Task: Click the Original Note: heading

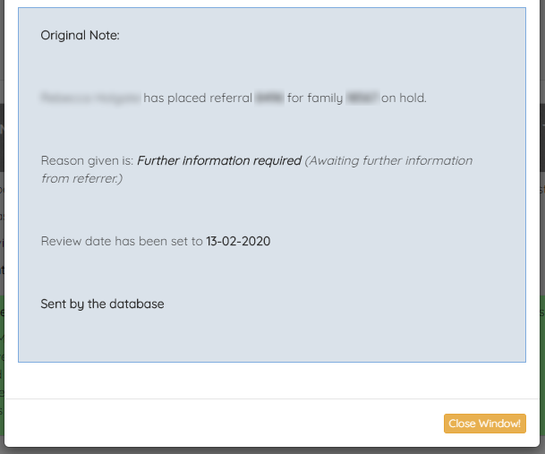Action: point(80,36)
